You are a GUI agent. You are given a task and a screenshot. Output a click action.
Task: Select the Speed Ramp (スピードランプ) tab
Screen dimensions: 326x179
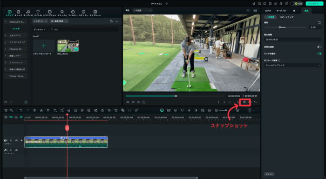[287, 17]
